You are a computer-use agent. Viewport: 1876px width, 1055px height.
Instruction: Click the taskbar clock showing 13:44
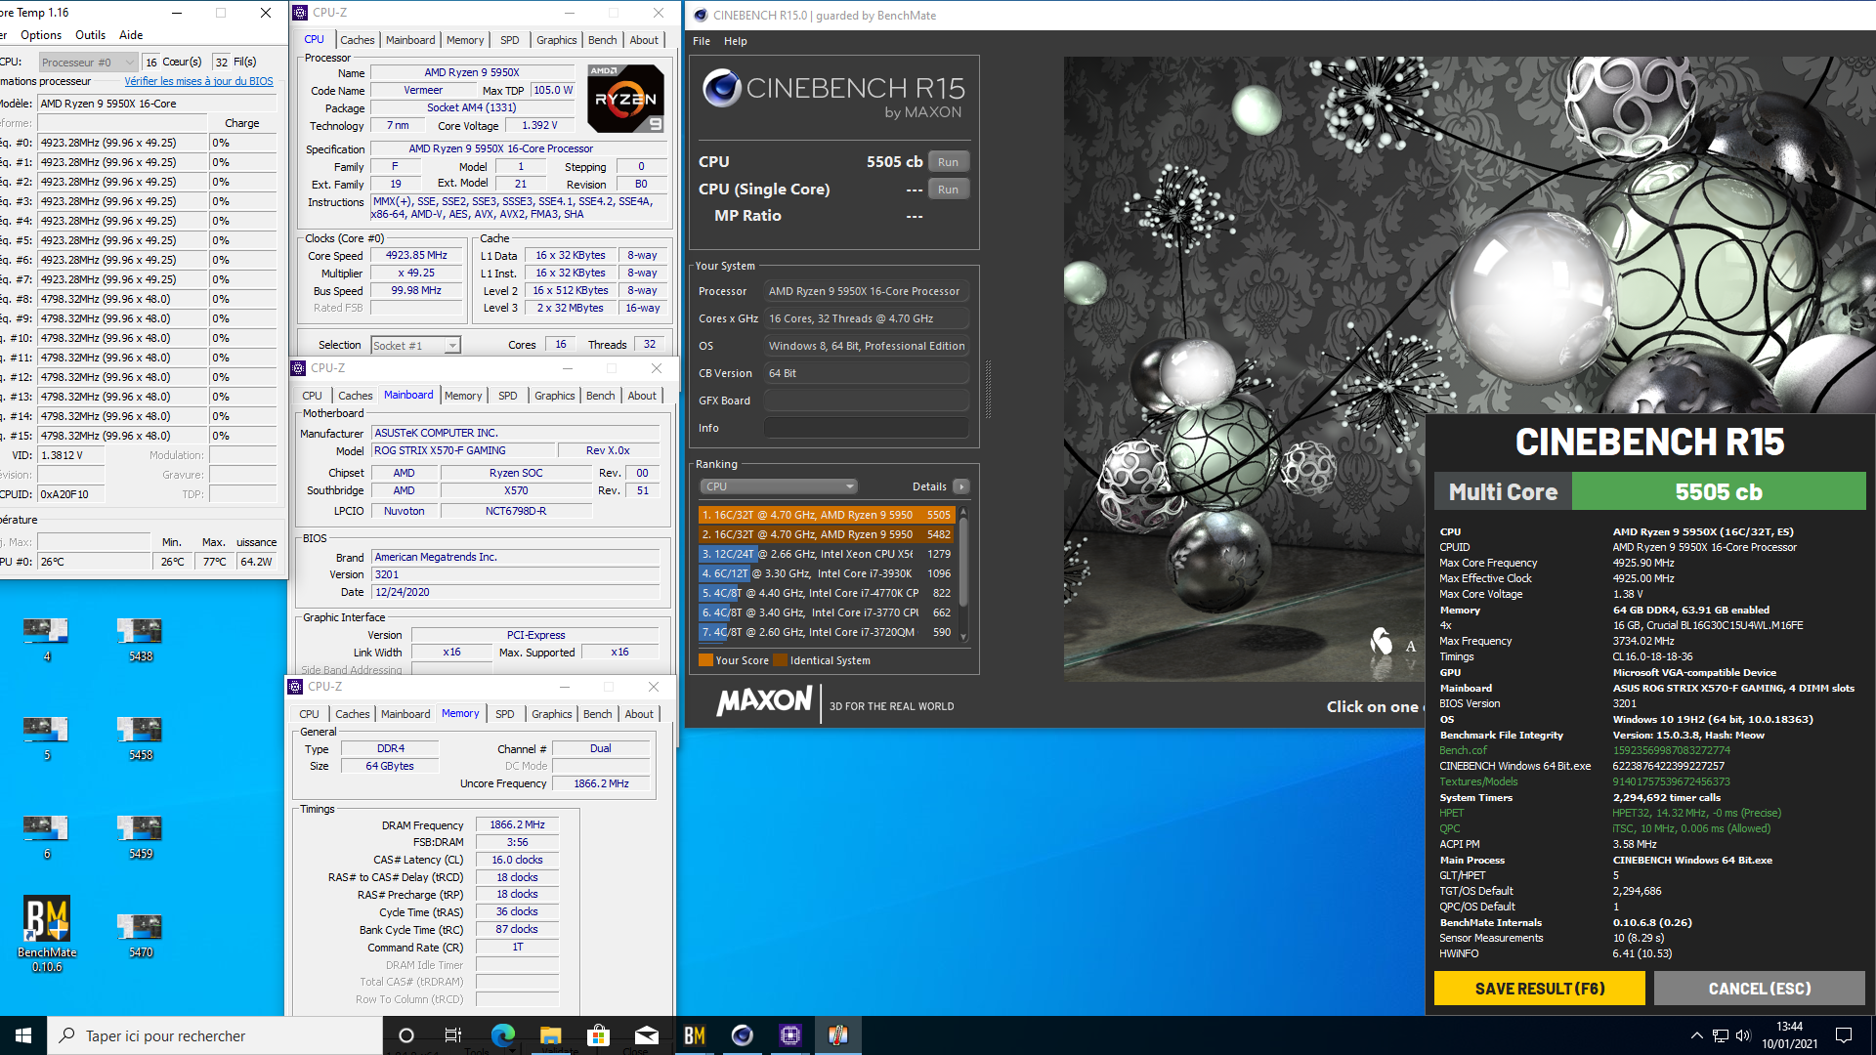(x=1790, y=1035)
